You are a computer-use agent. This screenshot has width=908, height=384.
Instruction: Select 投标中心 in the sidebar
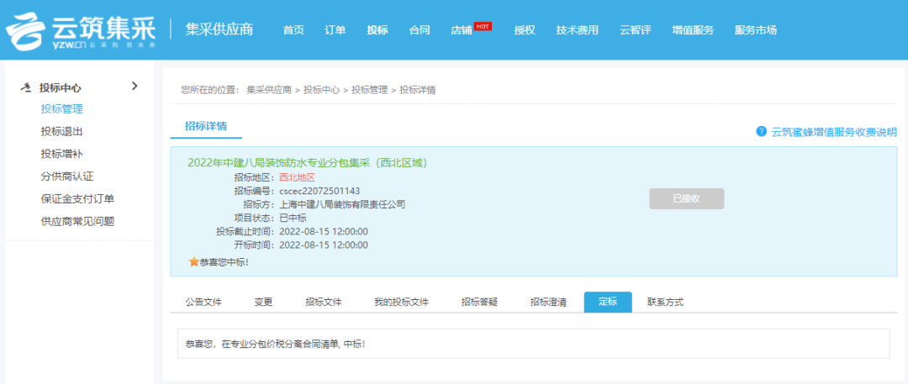tap(61, 88)
